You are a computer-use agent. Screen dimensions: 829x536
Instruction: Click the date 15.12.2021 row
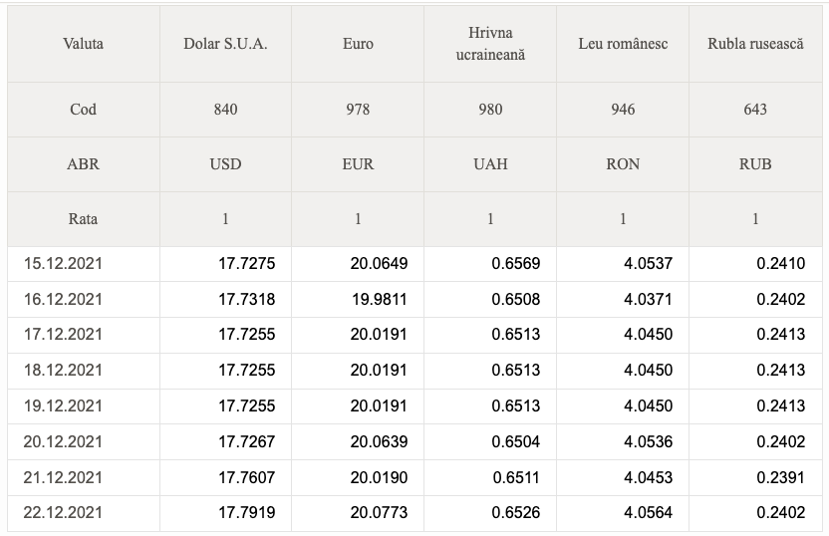414,264
